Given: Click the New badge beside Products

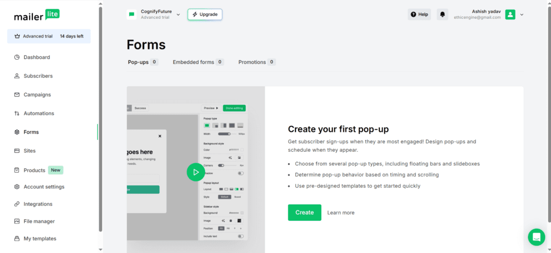Looking at the screenshot, I should [x=55, y=170].
